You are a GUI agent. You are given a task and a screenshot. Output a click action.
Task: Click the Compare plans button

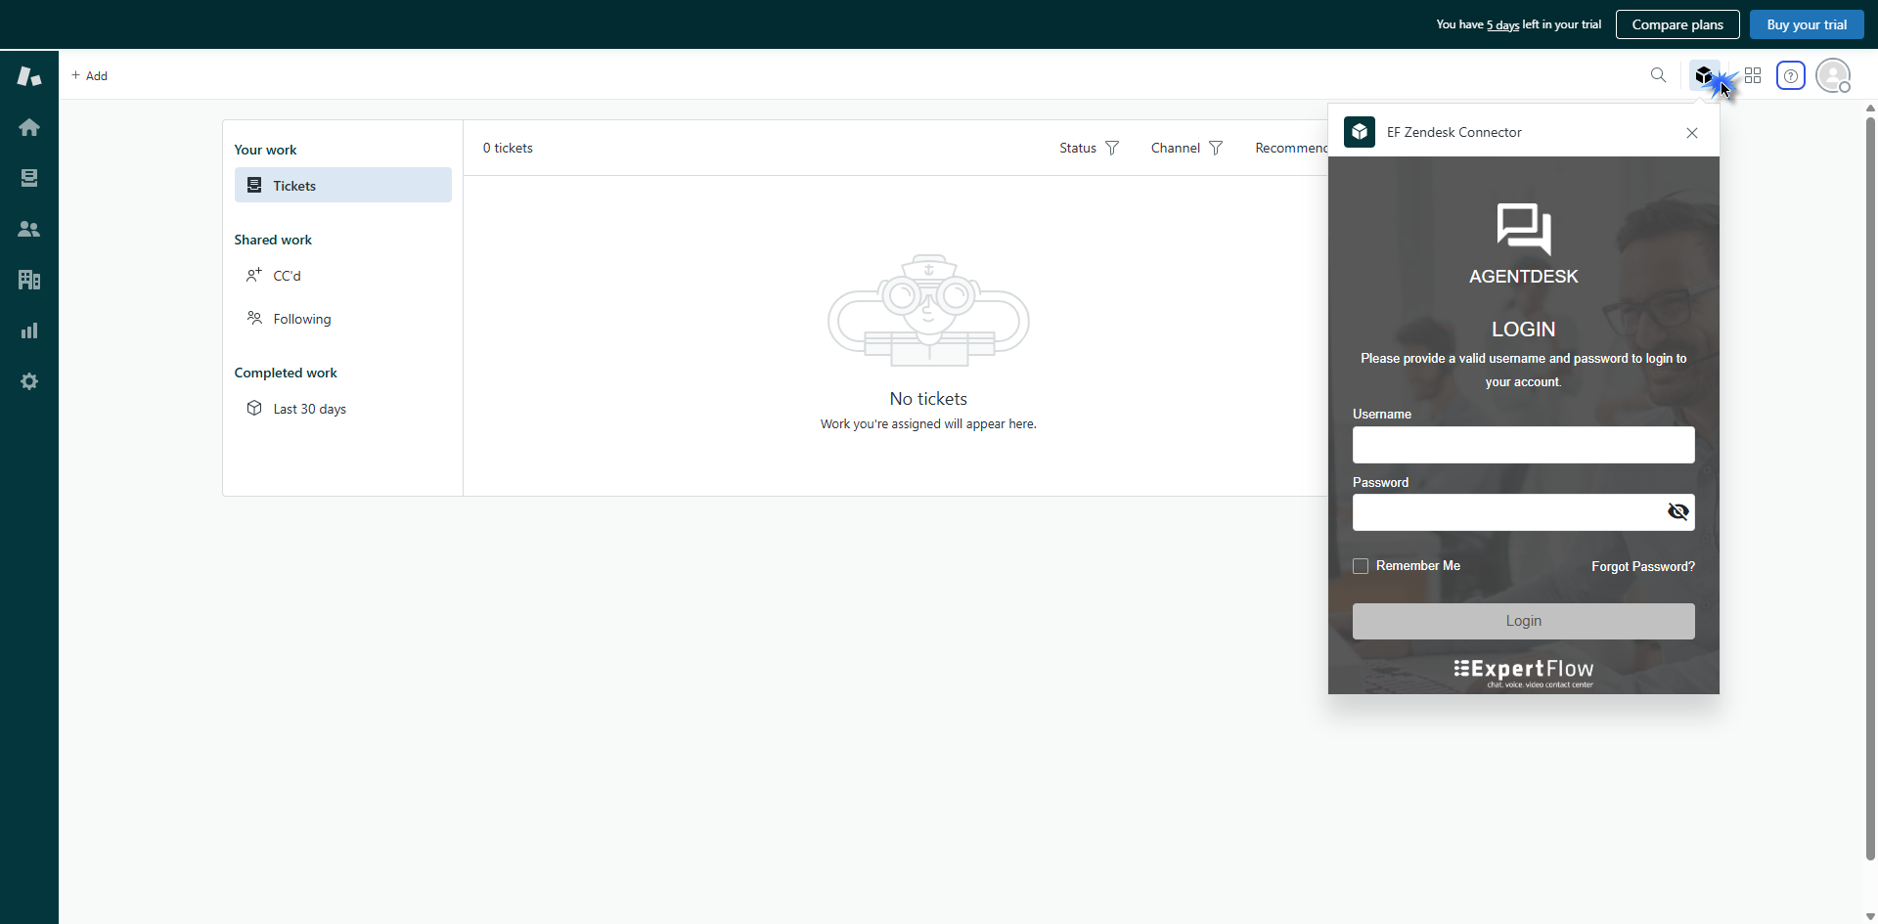(x=1677, y=24)
